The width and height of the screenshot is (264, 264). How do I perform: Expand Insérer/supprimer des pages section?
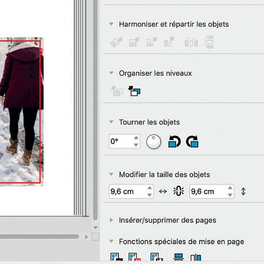pos(111,220)
